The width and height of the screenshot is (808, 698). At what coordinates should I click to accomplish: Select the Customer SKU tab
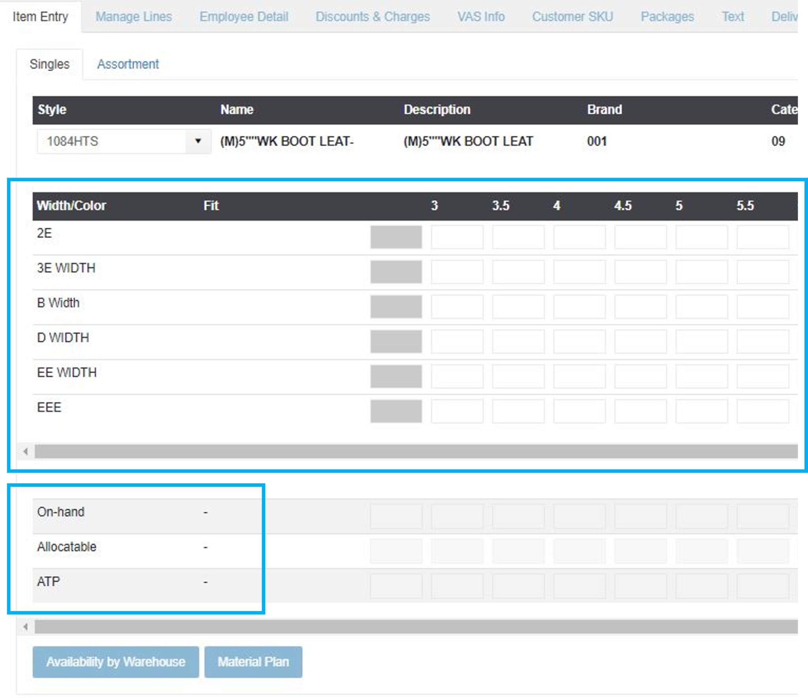point(572,17)
